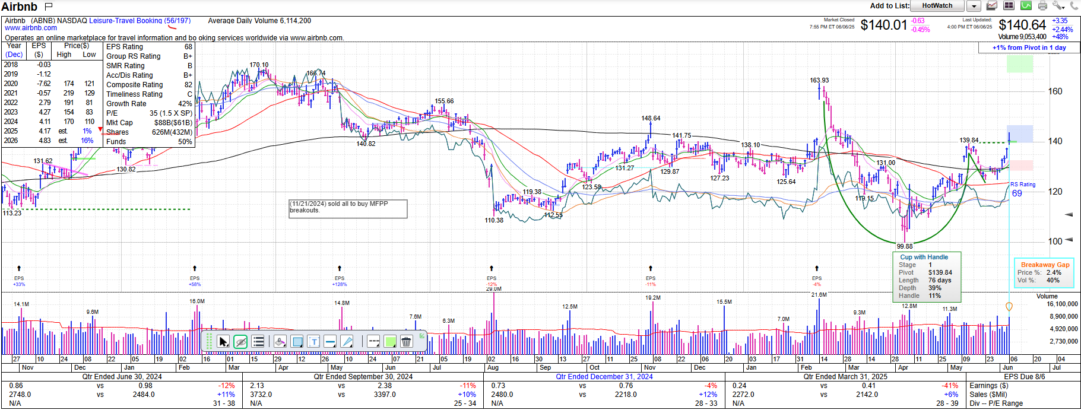Open the chart overlay icon in the top bar
Viewport: 1081px width, 410px height.
(x=992, y=6)
